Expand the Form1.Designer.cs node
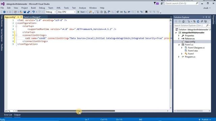This screenshot has height=121, width=216. pyautogui.click(x=182, y=48)
